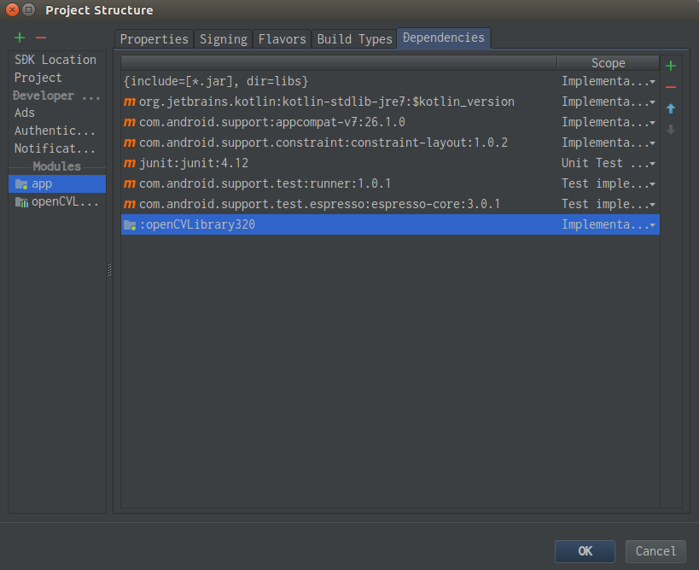The image size is (699, 570).
Task: Click the Maven icon beside junit:junit:4.12
Action: 130,164
